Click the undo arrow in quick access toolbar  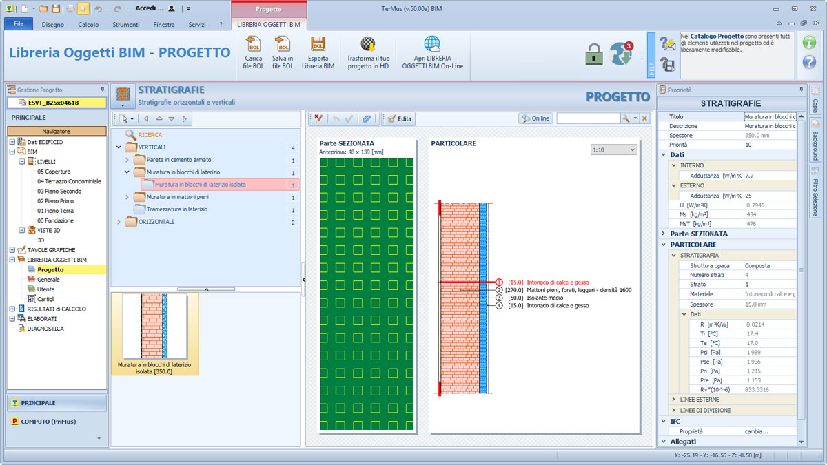coord(98,8)
